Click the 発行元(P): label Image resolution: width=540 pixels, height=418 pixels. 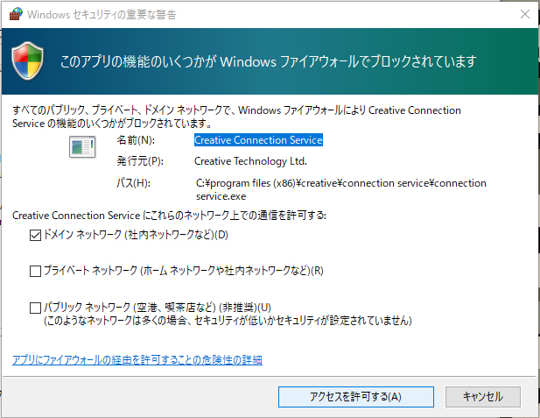140,161
